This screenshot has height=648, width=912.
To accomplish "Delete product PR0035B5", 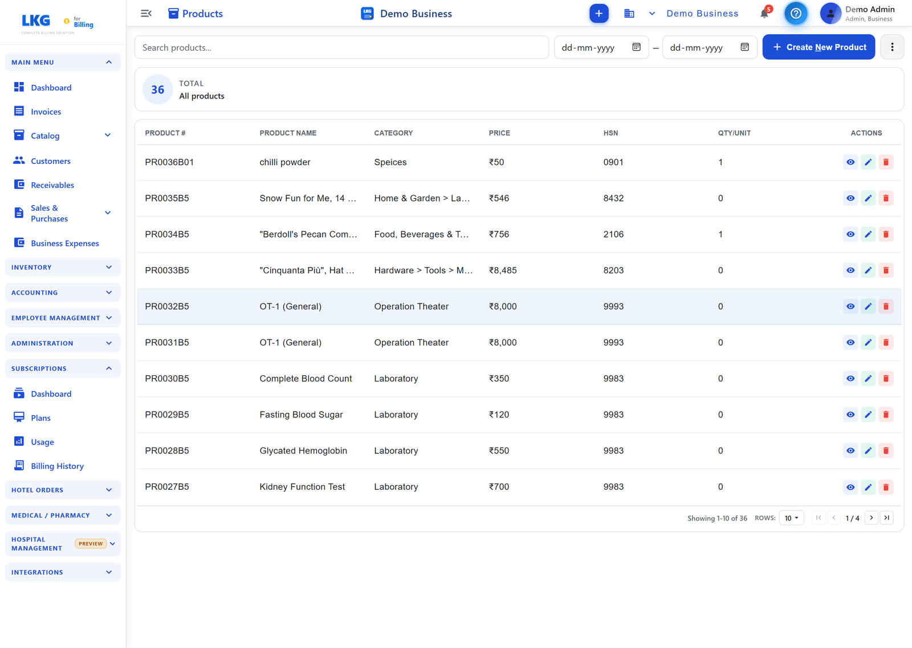I will pos(886,198).
